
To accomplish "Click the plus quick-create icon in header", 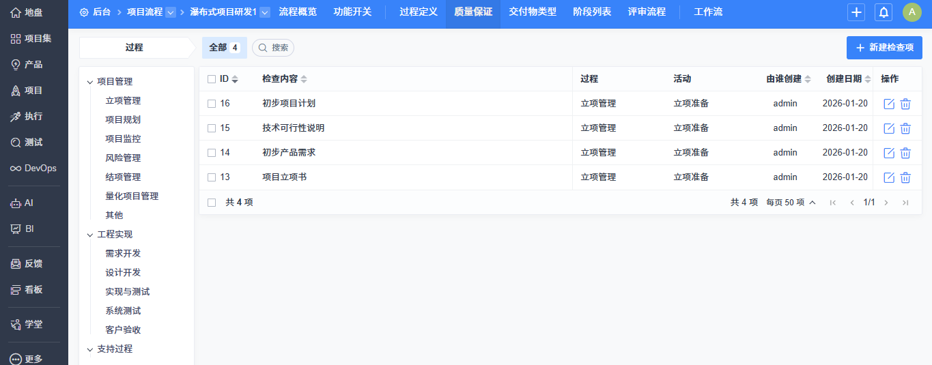I will 856,12.
